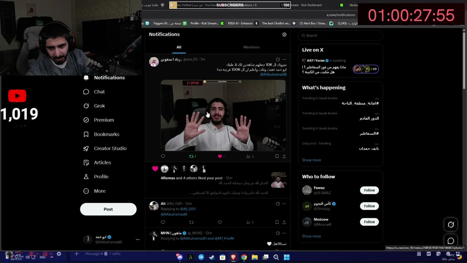
Task: Click the Grok icon on zeo_92 post
Action: coord(278,60)
